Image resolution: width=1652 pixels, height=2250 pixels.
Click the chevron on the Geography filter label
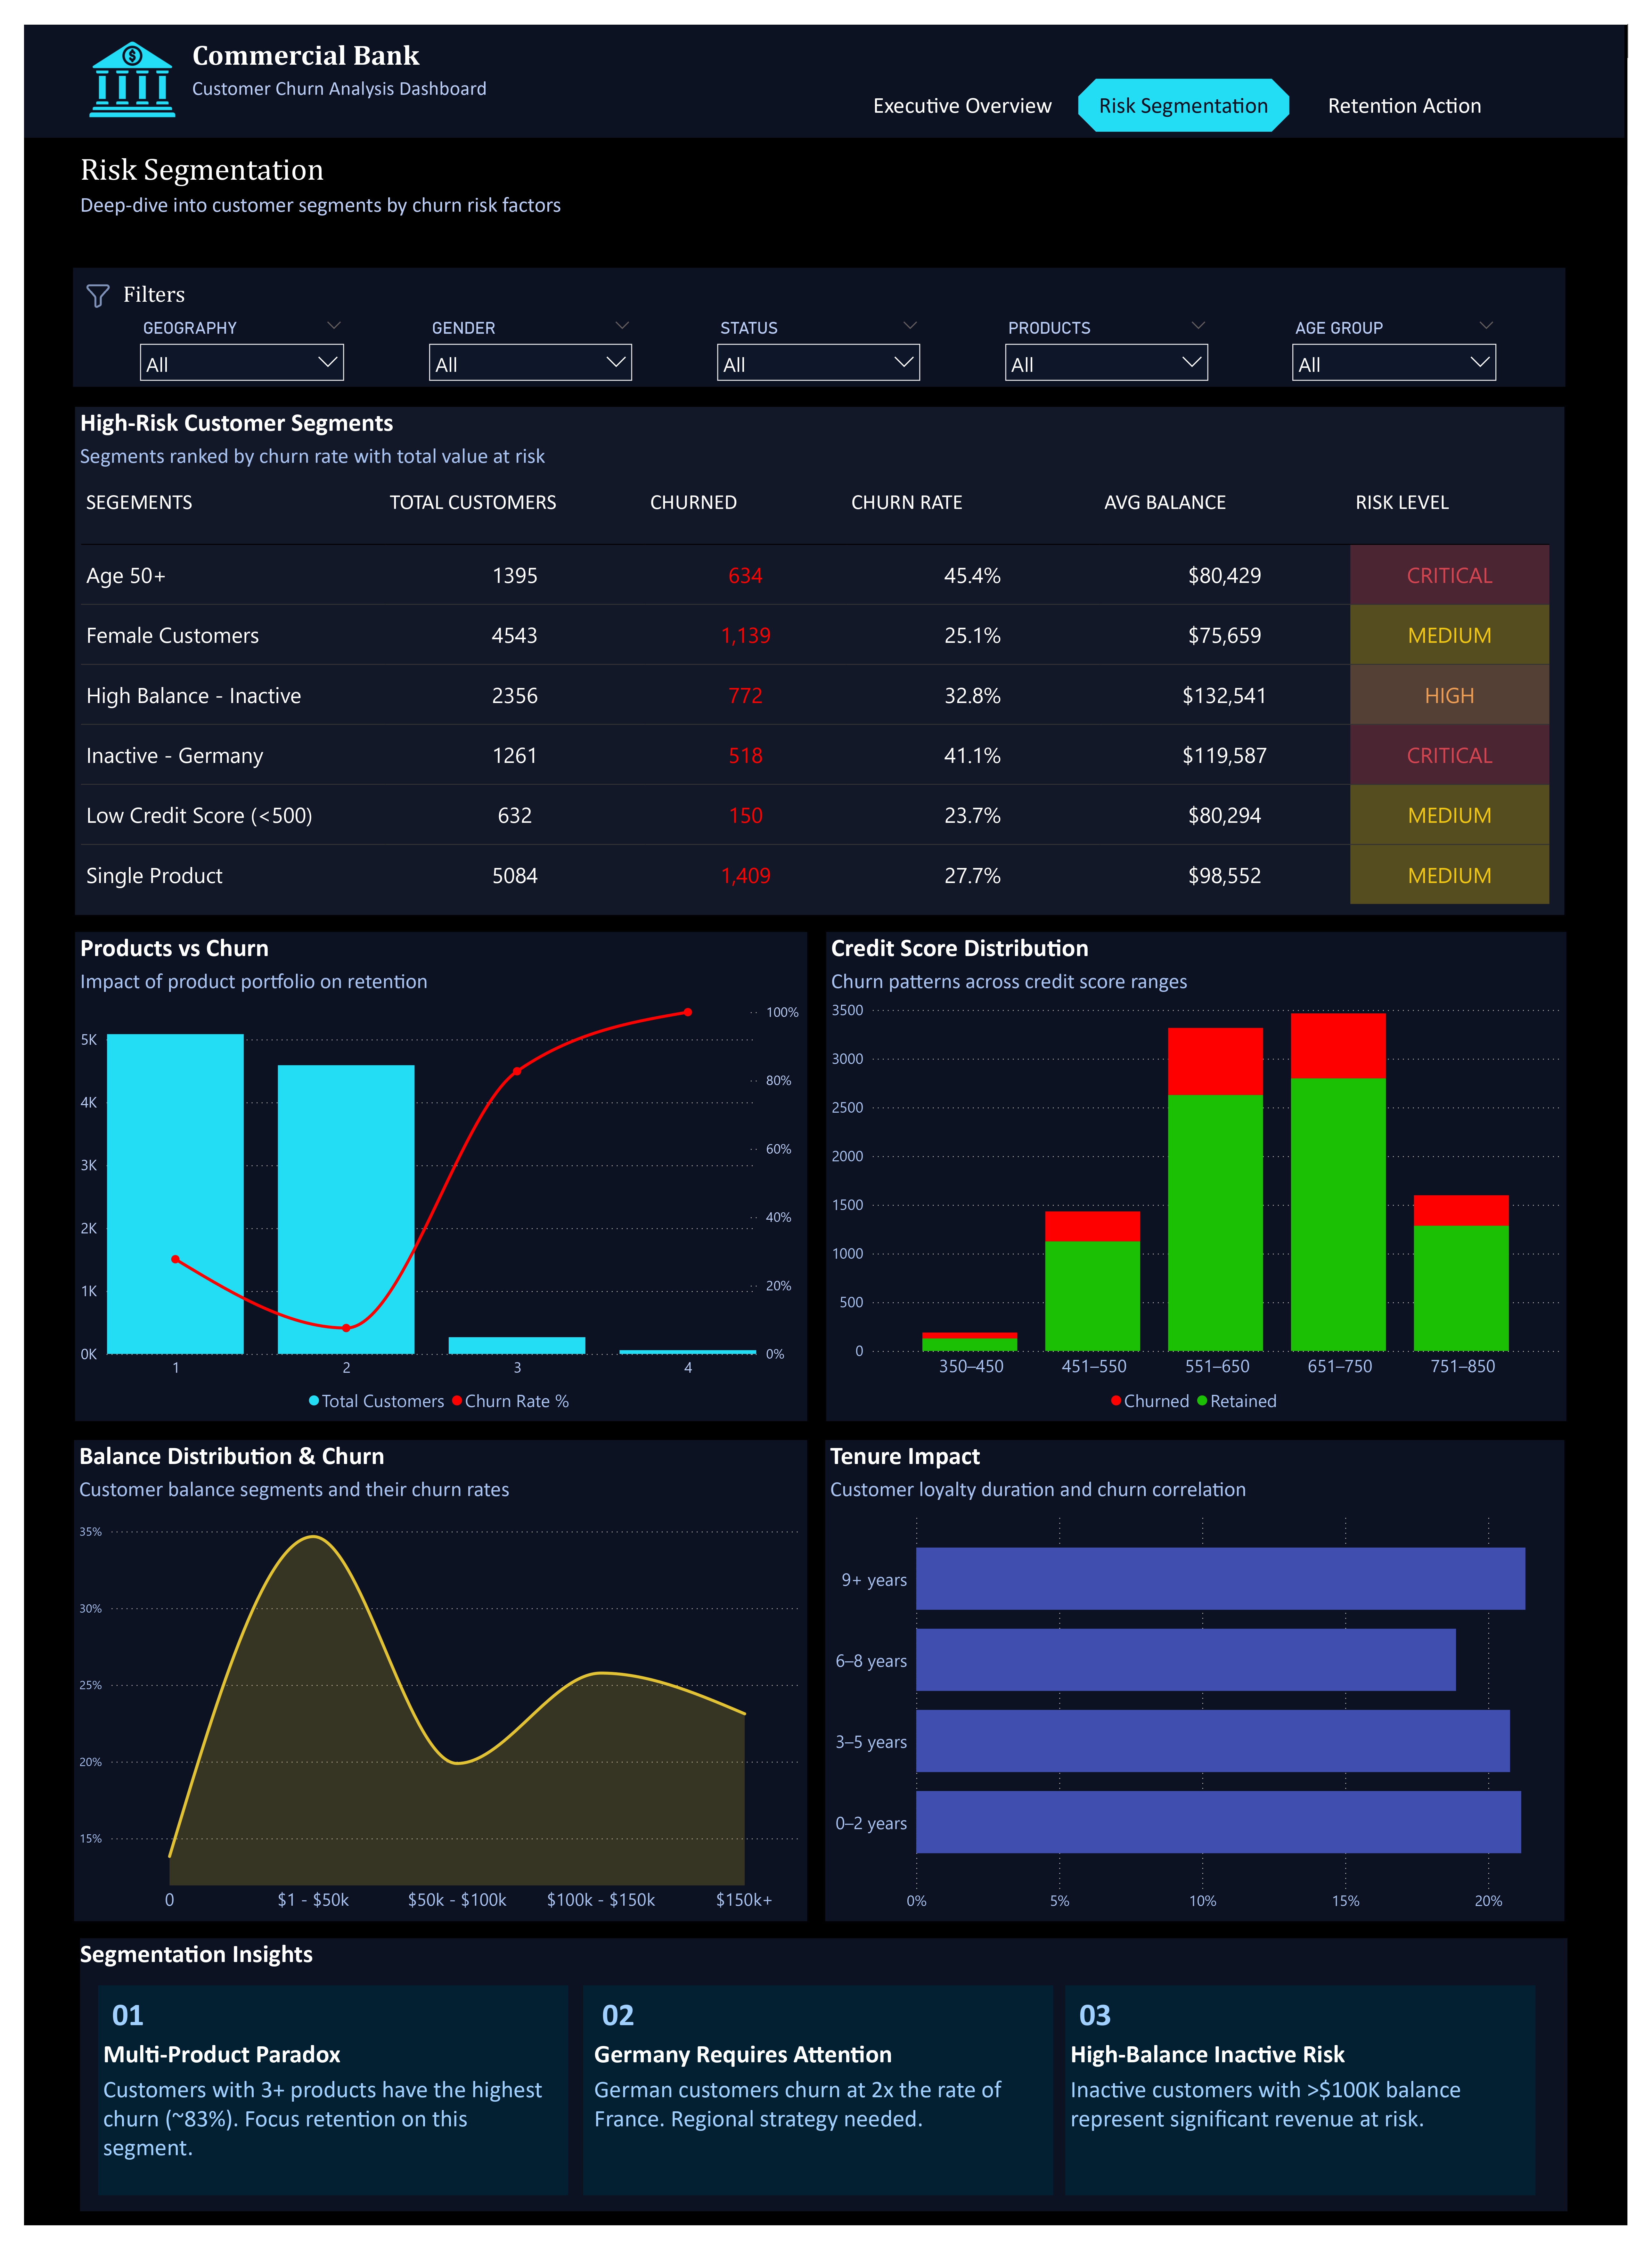click(334, 325)
